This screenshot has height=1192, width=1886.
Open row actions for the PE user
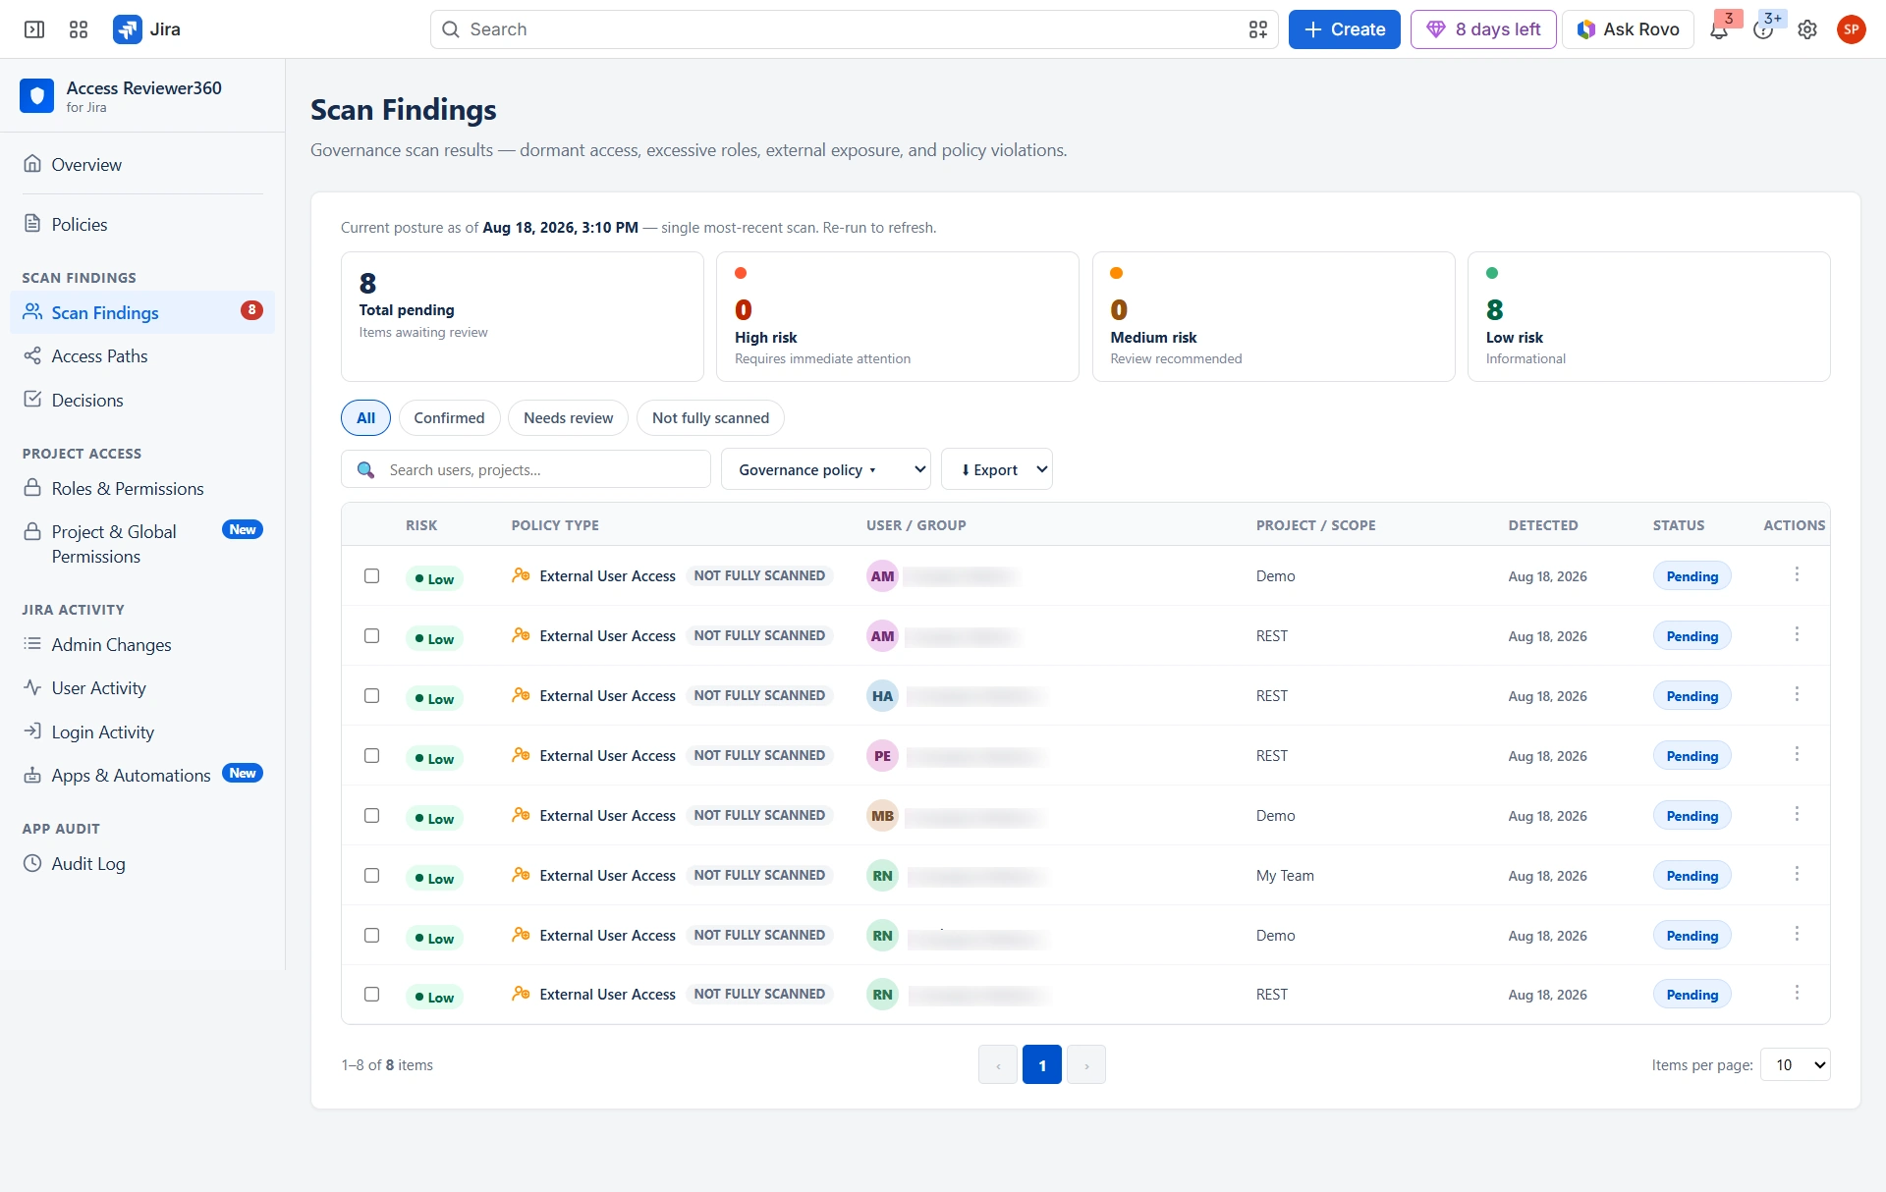pyautogui.click(x=1797, y=754)
